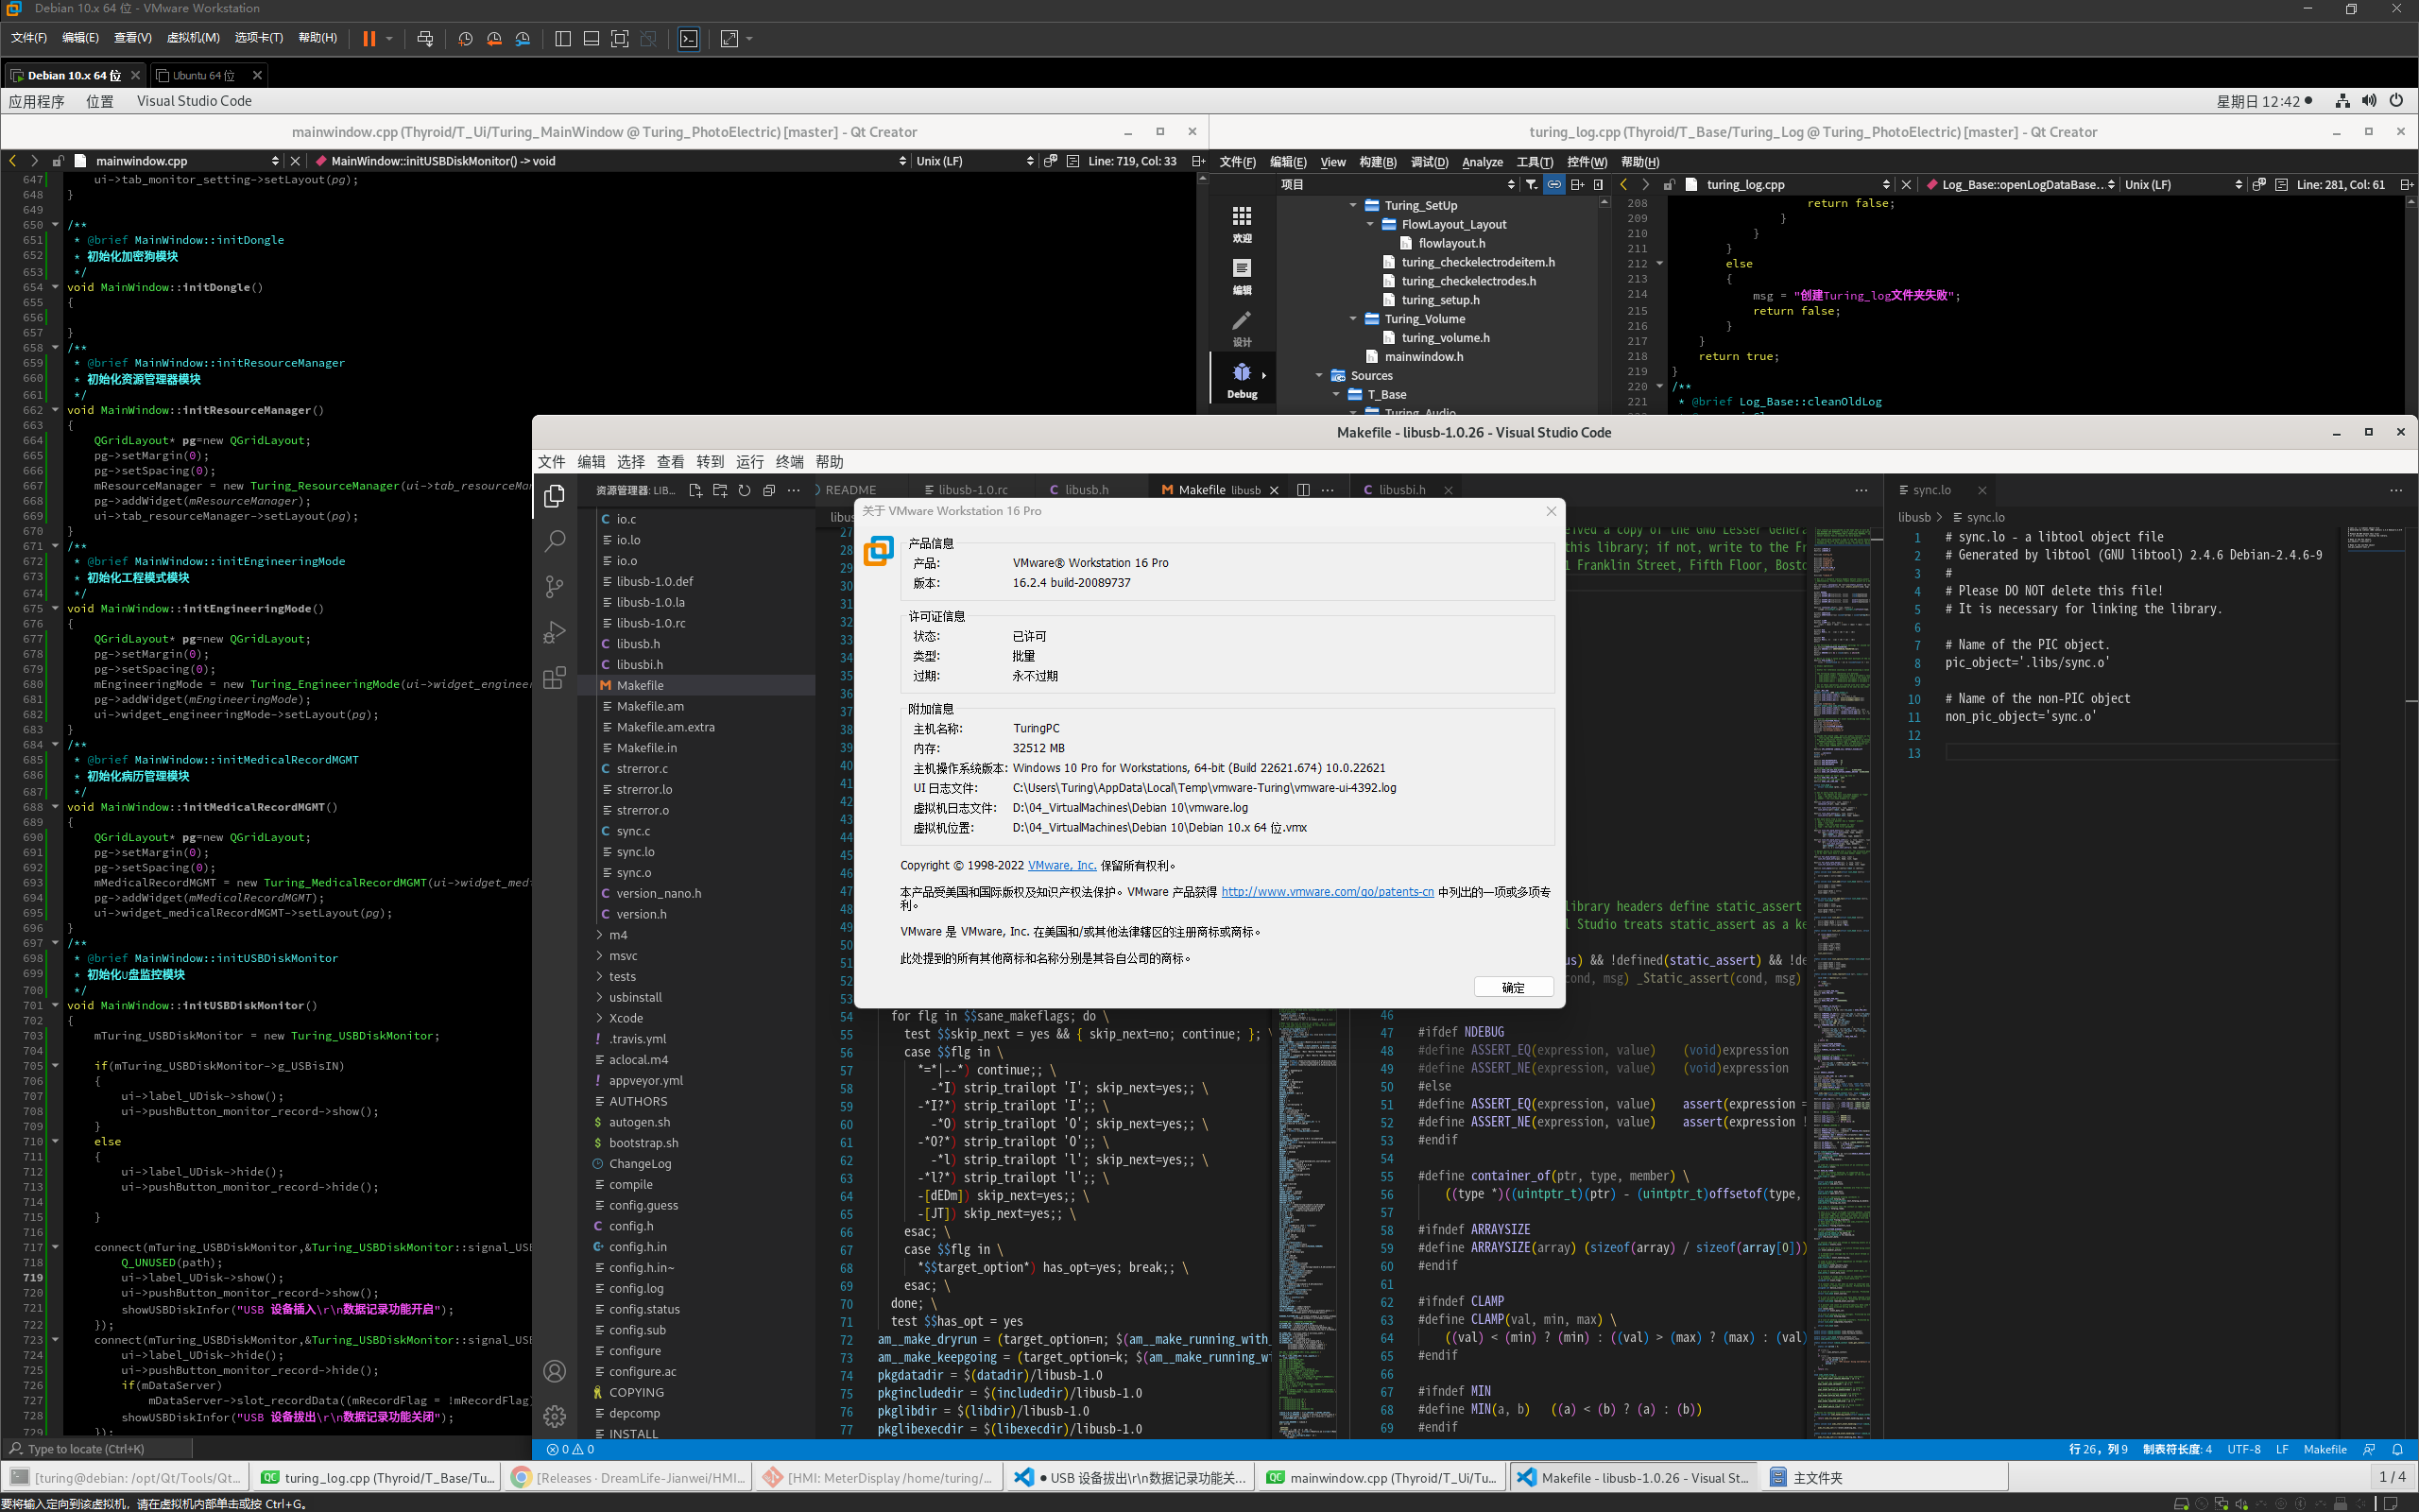
Task: Open the VS Code Search panel icon
Action: tap(555, 541)
